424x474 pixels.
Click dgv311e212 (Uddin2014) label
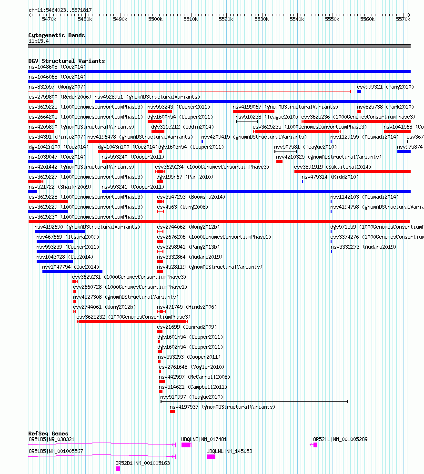(182, 127)
